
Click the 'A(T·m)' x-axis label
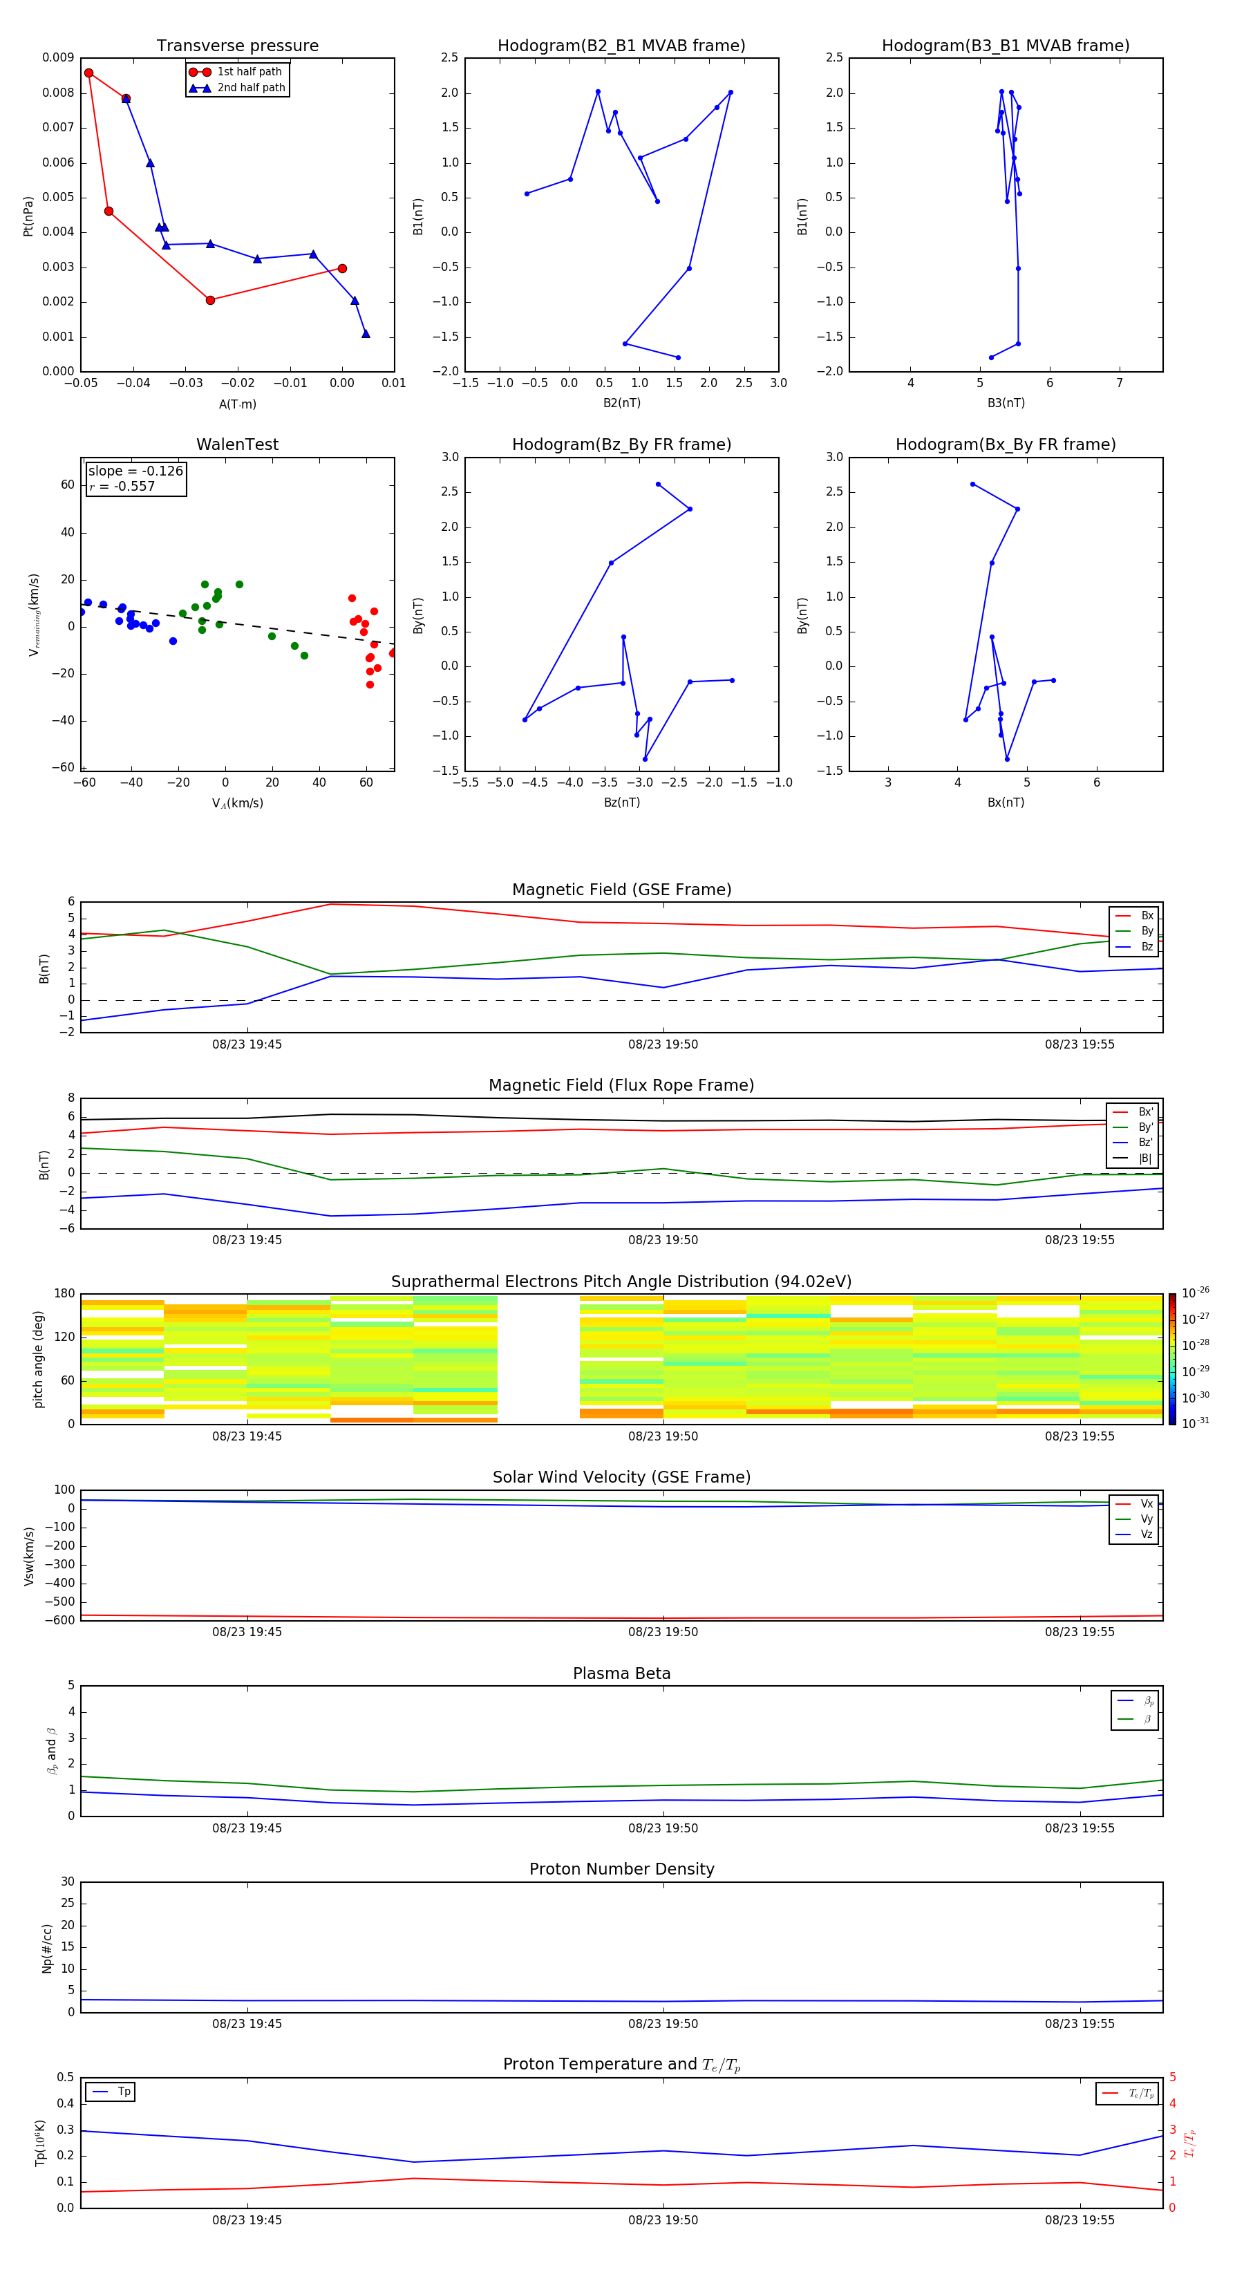[237, 404]
